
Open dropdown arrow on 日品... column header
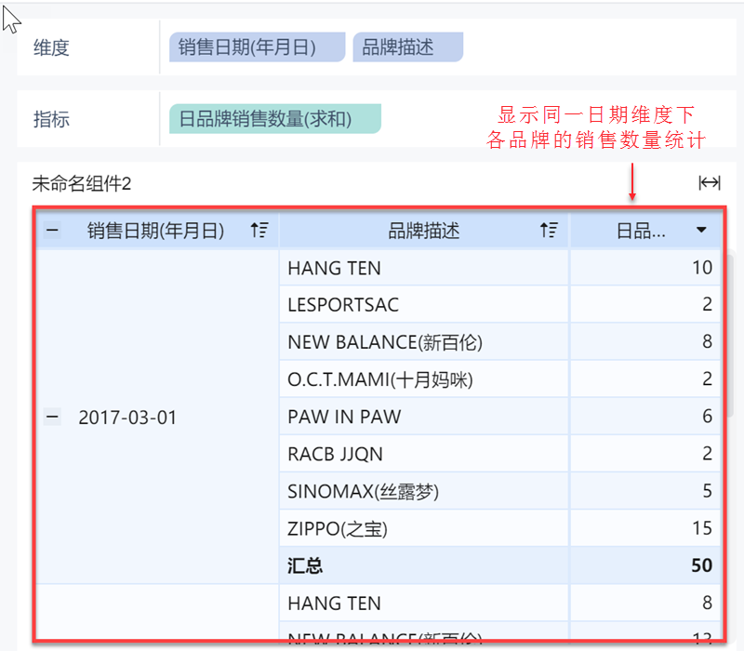coord(702,230)
